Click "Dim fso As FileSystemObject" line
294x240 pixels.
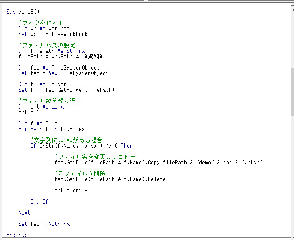[59, 67]
